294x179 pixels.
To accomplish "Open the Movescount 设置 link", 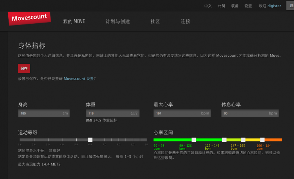I will pos(79,79).
